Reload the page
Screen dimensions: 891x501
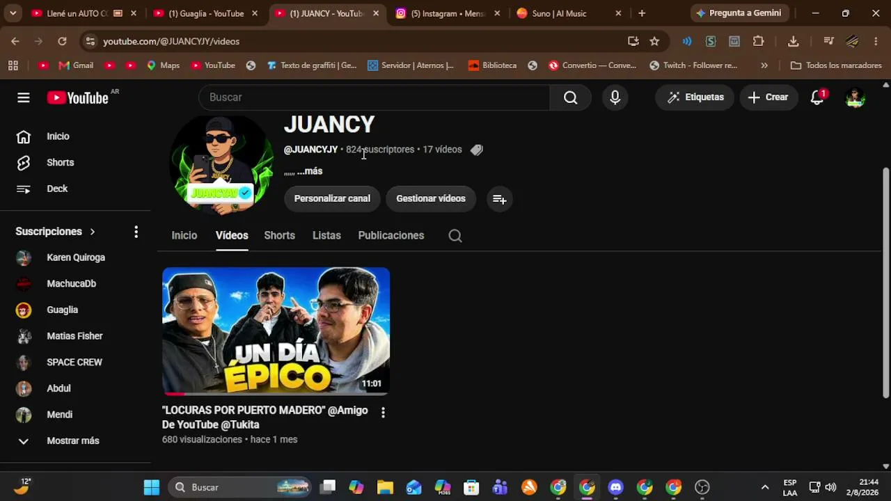(62, 41)
